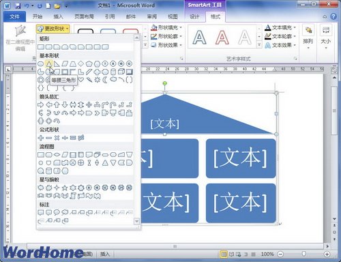Pick the diamond shape in basic shapes
This screenshot has width=341, height=262.
pyautogui.click(x=81, y=64)
